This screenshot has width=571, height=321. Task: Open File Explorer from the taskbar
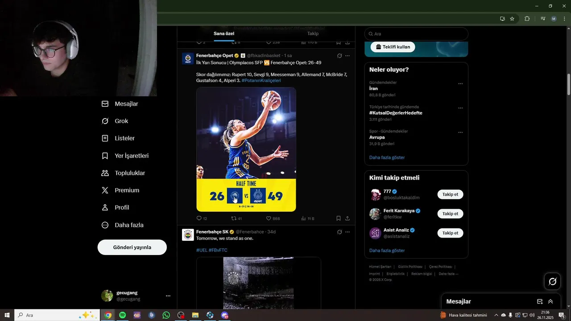pyautogui.click(x=195, y=315)
